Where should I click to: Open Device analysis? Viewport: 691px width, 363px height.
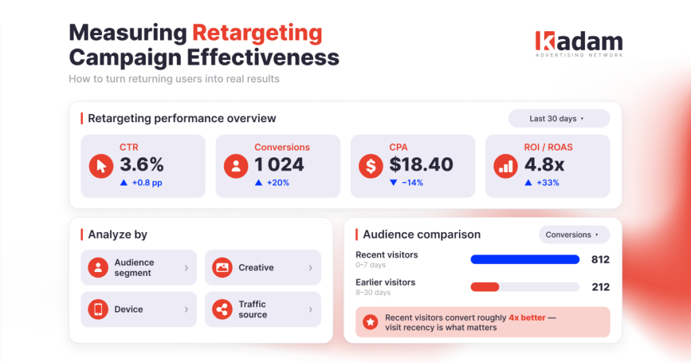[139, 309]
